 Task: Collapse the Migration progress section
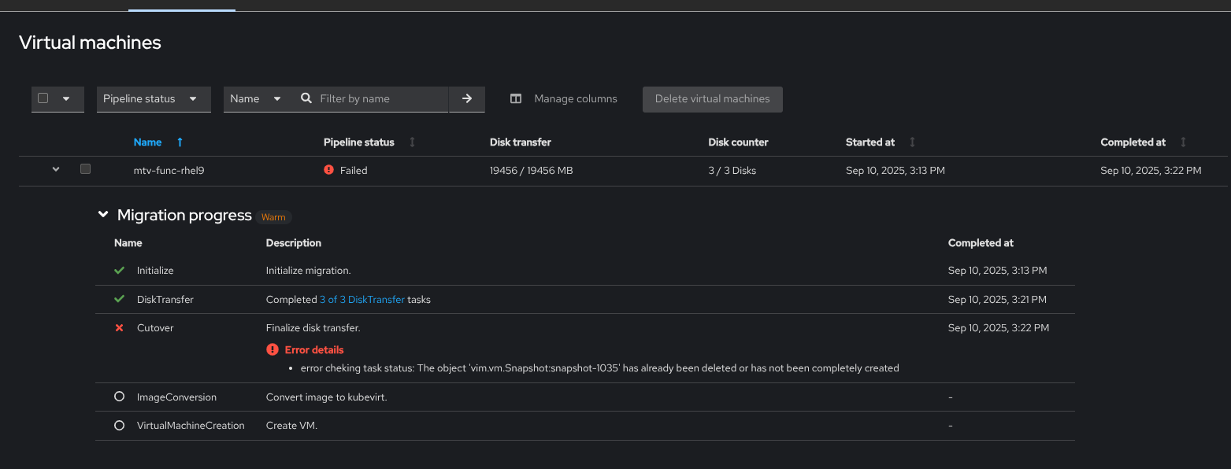[x=102, y=215]
